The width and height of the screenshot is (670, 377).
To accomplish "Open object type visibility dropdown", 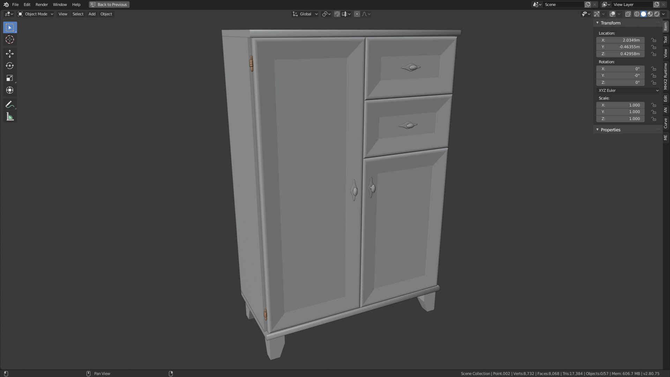I will [x=586, y=14].
